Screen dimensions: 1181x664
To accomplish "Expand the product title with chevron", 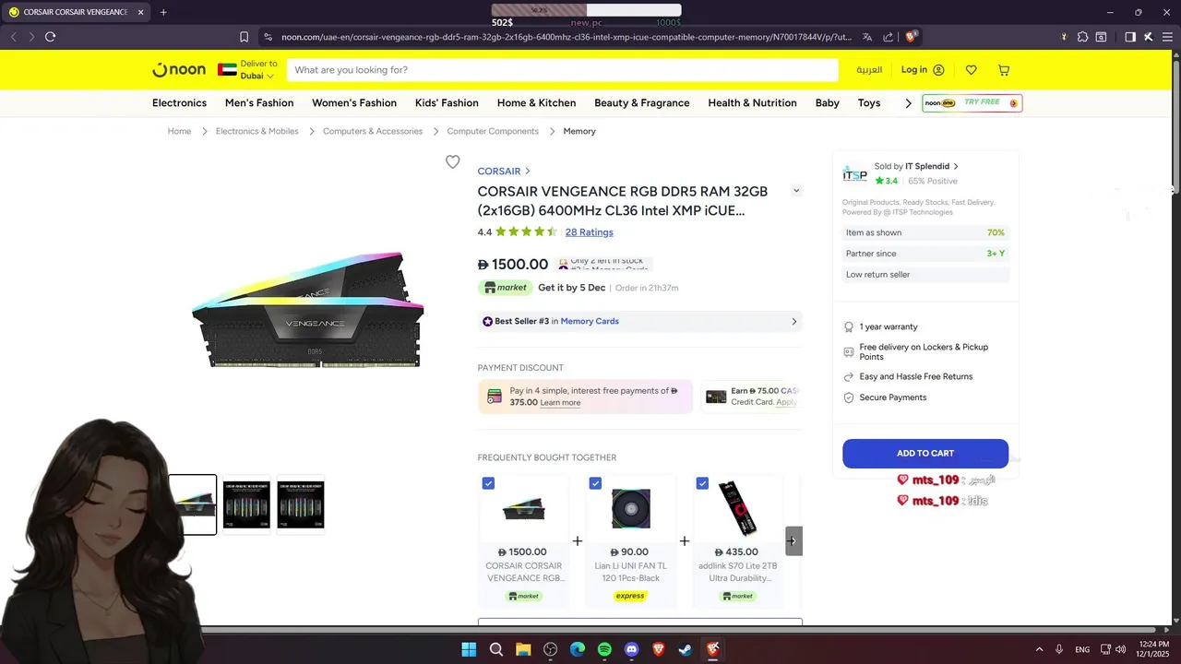I will click(x=796, y=191).
